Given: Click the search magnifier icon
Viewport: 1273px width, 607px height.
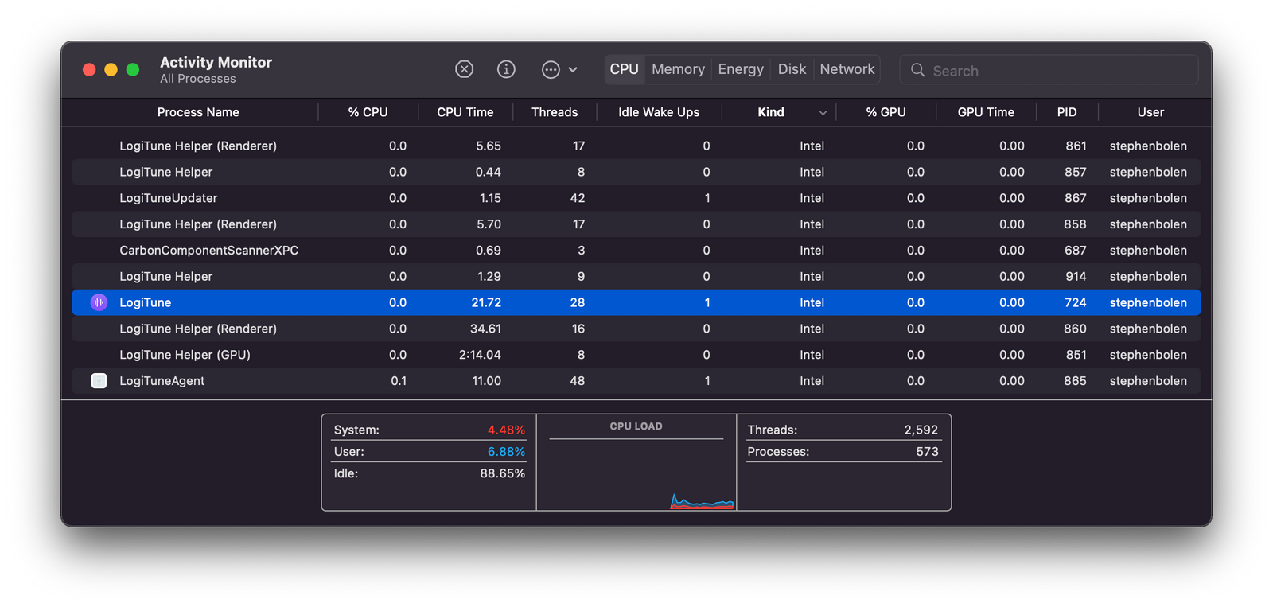Looking at the screenshot, I should coord(917,70).
